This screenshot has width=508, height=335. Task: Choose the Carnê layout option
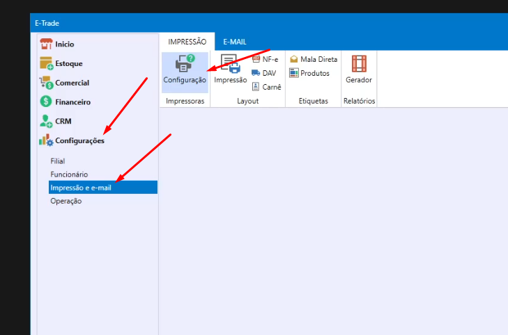(266, 87)
